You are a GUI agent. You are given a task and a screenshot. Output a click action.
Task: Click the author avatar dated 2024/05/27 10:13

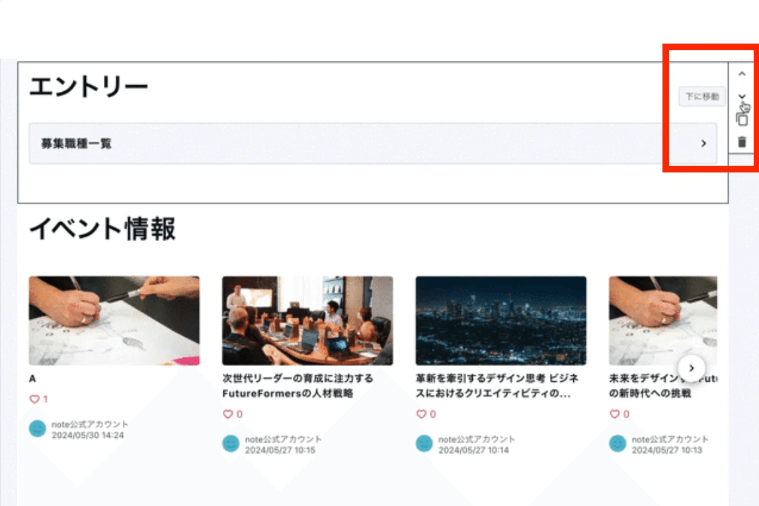coord(618,444)
